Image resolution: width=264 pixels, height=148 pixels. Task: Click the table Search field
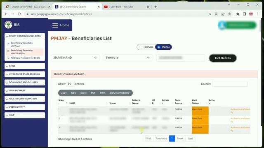pos(230,84)
